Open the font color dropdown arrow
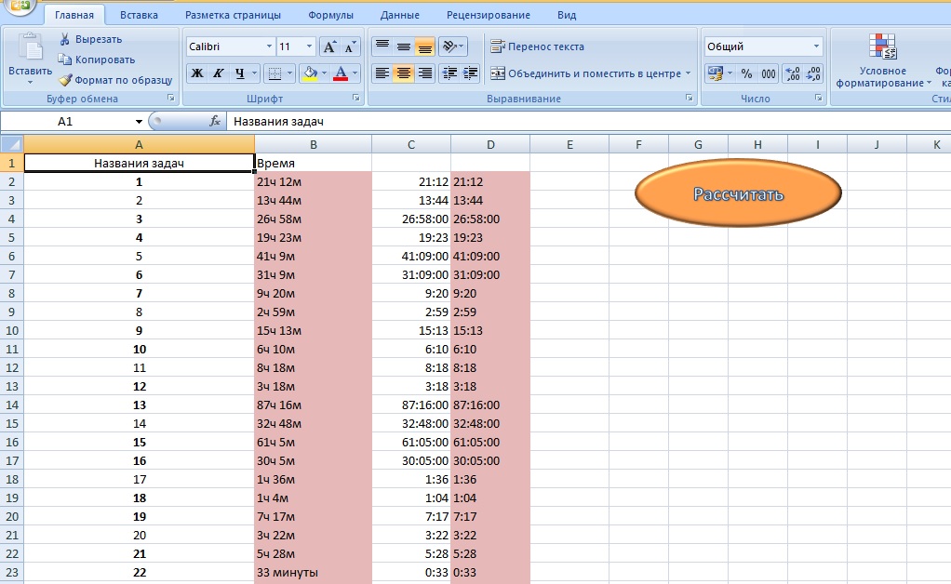The width and height of the screenshot is (951, 584). click(355, 73)
